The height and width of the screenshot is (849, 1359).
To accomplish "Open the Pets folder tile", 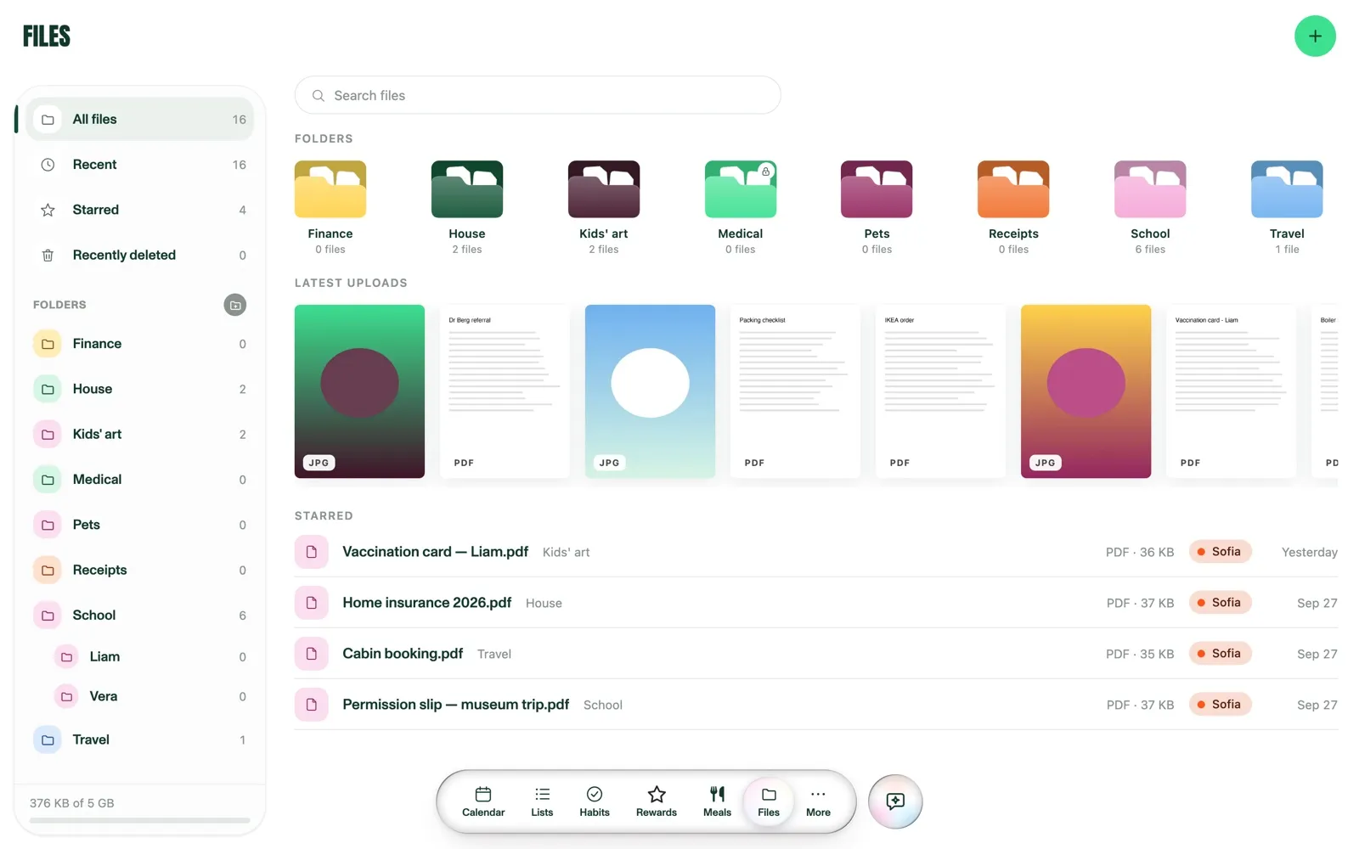I will tap(877, 208).
